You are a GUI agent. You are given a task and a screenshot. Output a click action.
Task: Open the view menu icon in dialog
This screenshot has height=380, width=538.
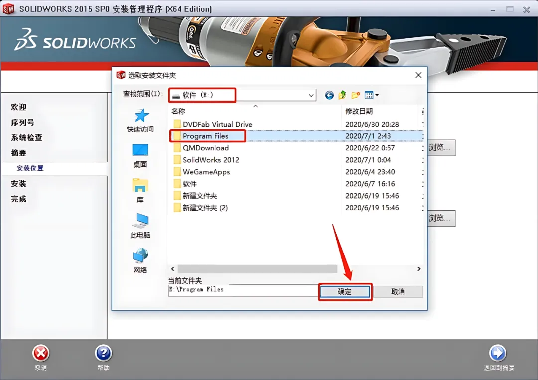(x=372, y=95)
